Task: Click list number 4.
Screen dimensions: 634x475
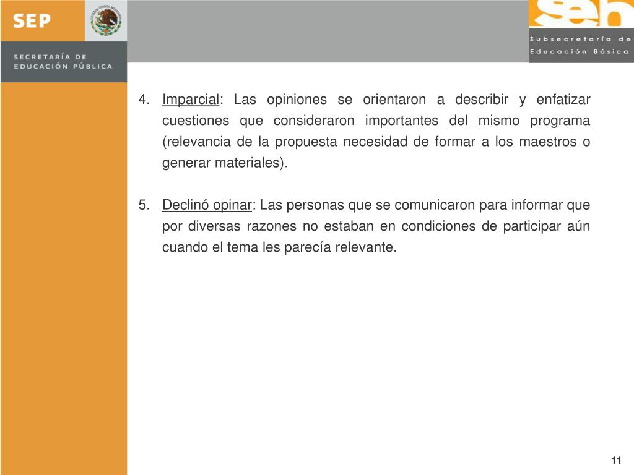Action: (x=144, y=100)
